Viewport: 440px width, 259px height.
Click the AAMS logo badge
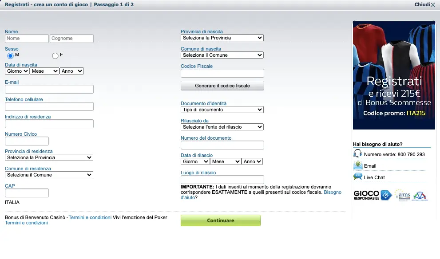coord(402,195)
